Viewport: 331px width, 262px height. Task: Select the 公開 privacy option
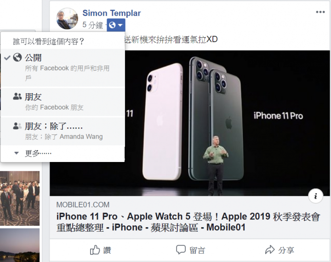coord(63,68)
